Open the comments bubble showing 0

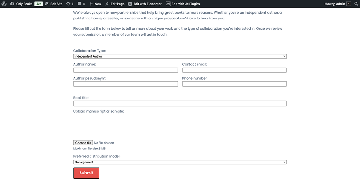(x=81, y=4)
